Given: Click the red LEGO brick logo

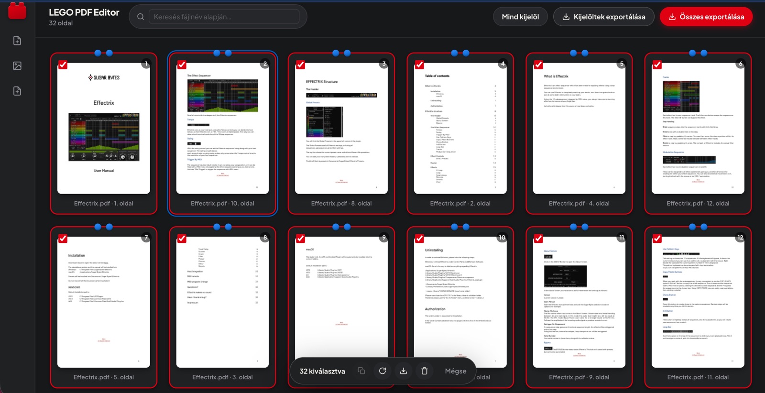Looking at the screenshot, I should click(x=17, y=11).
